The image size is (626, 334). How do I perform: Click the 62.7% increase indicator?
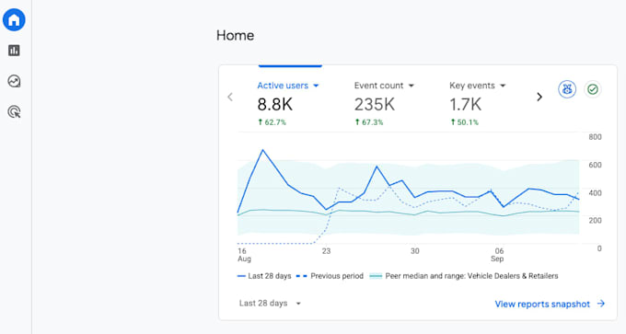(272, 122)
